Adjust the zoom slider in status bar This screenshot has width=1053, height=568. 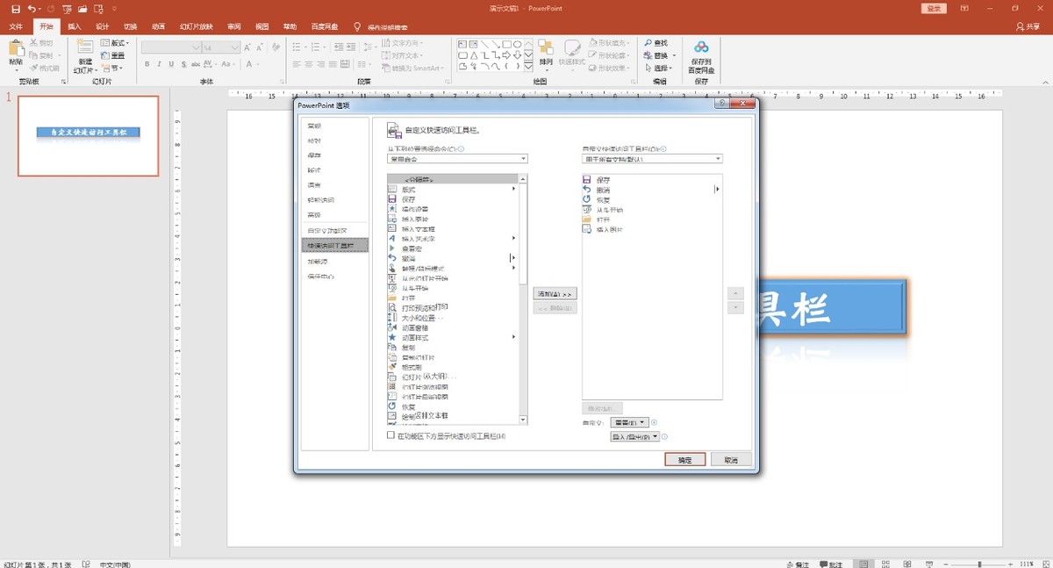pyautogui.click(x=979, y=564)
